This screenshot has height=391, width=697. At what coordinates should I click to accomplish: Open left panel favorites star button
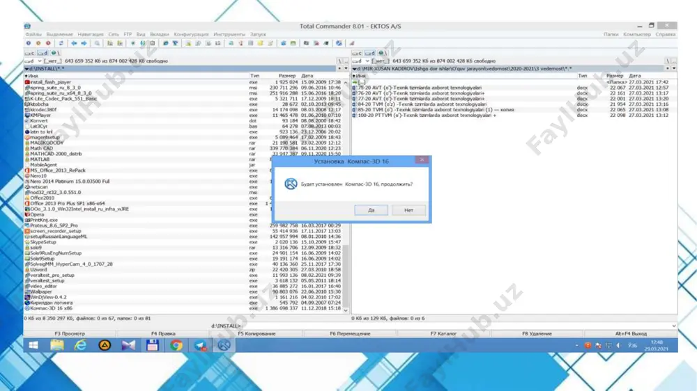(339, 69)
